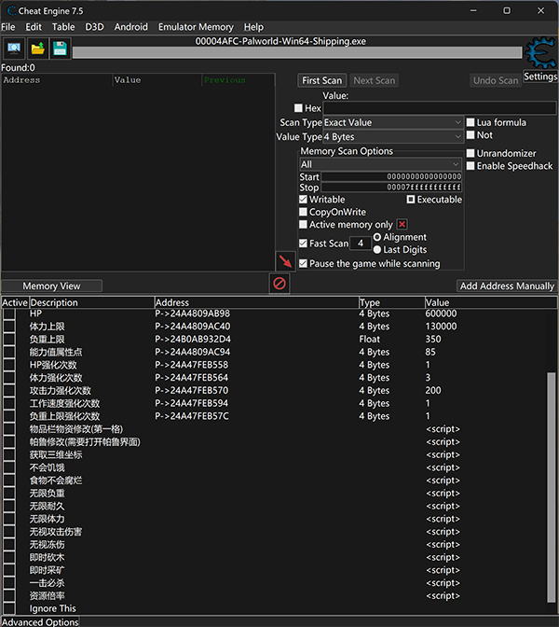Viewport: 559px width, 627px height.
Task: Toggle the Executable checkbox
Action: (x=411, y=199)
